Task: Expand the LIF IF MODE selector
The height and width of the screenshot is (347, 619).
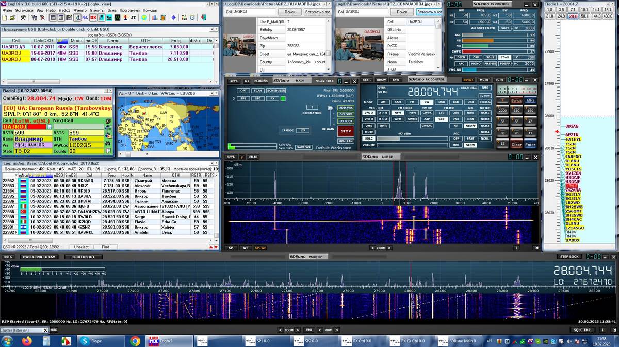Action: (303, 131)
